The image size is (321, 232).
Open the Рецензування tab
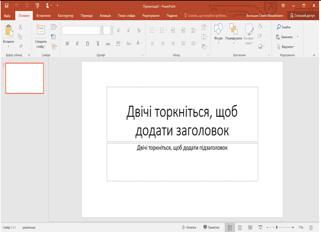[x=151, y=16]
